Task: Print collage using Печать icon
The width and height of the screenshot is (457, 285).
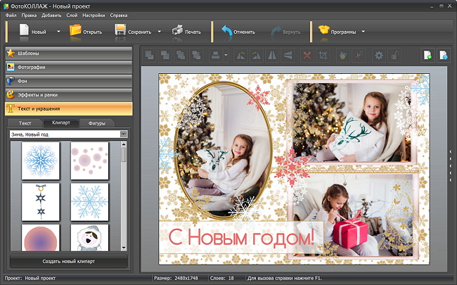Action: click(177, 30)
